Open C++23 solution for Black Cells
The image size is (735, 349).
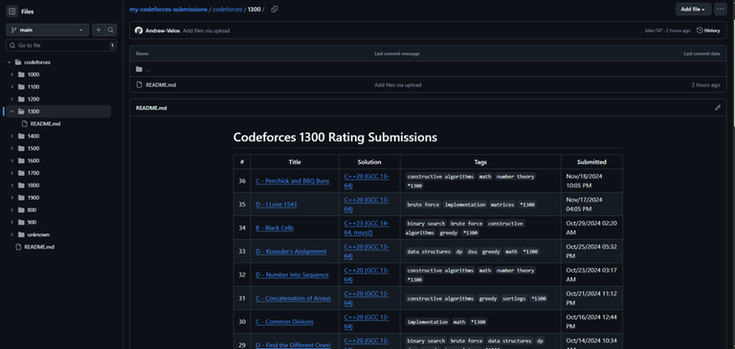367,228
